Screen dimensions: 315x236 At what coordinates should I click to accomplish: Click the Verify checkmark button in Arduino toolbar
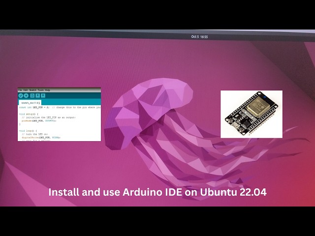[21, 95]
